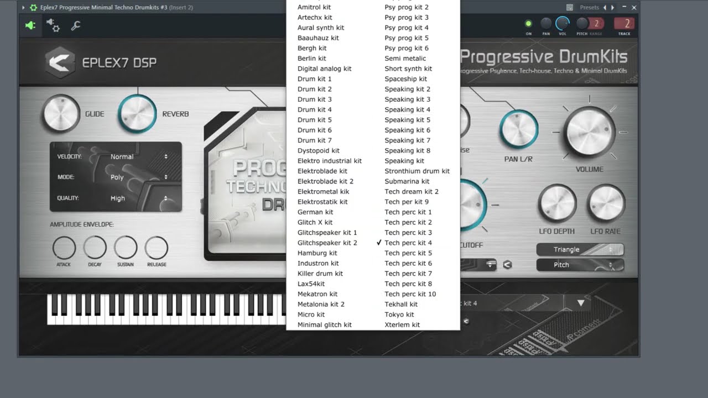This screenshot has height=398, width=708.
Task: Click the channel VOL knob
Action: (563, 23)
